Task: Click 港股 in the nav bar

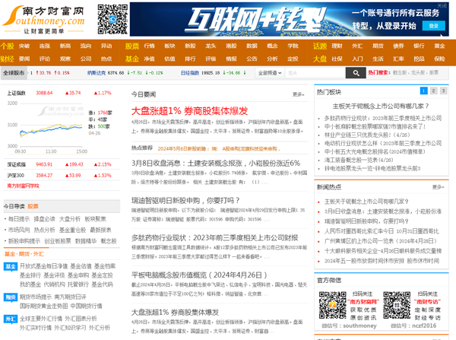Action: click(x=231, y=46)
